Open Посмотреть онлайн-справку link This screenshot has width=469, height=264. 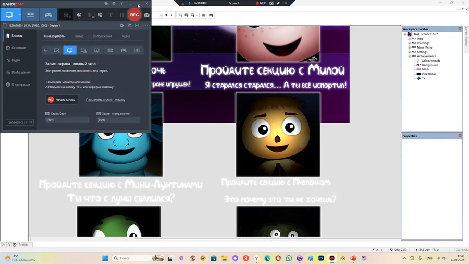point(105,100)
